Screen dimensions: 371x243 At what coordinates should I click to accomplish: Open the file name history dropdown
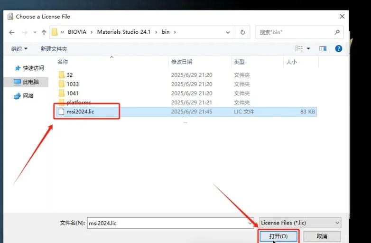pyautogui.click(x=250, y=223)
